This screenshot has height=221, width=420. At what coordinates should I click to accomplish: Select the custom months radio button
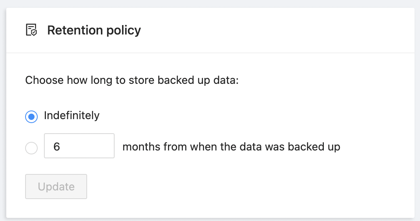(x=31, y=148)
